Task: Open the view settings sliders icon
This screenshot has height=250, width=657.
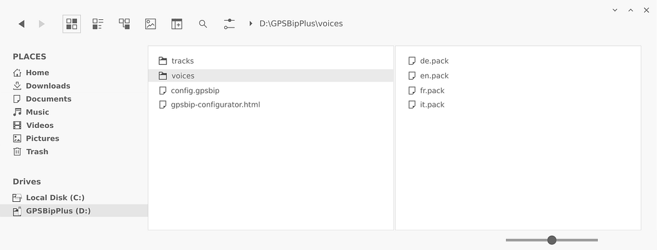Action: pos(229,24)
